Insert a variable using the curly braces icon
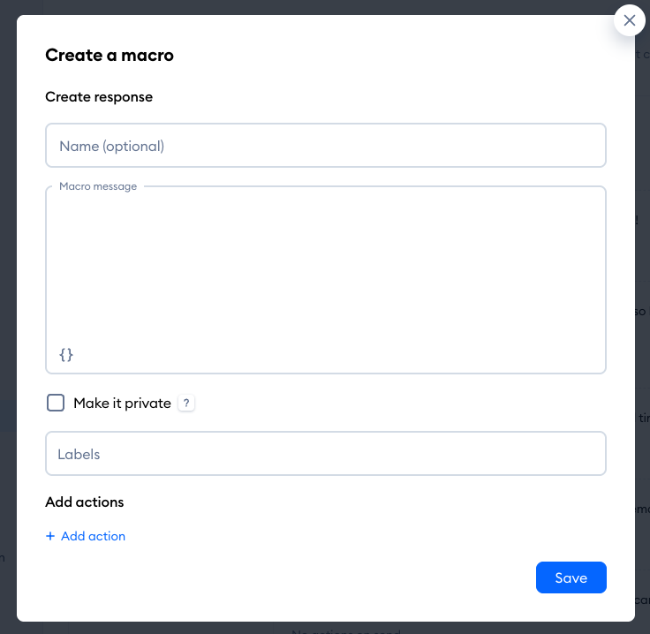Image resolution: width=650 pixels, height=634 pixels. point(66,354)
